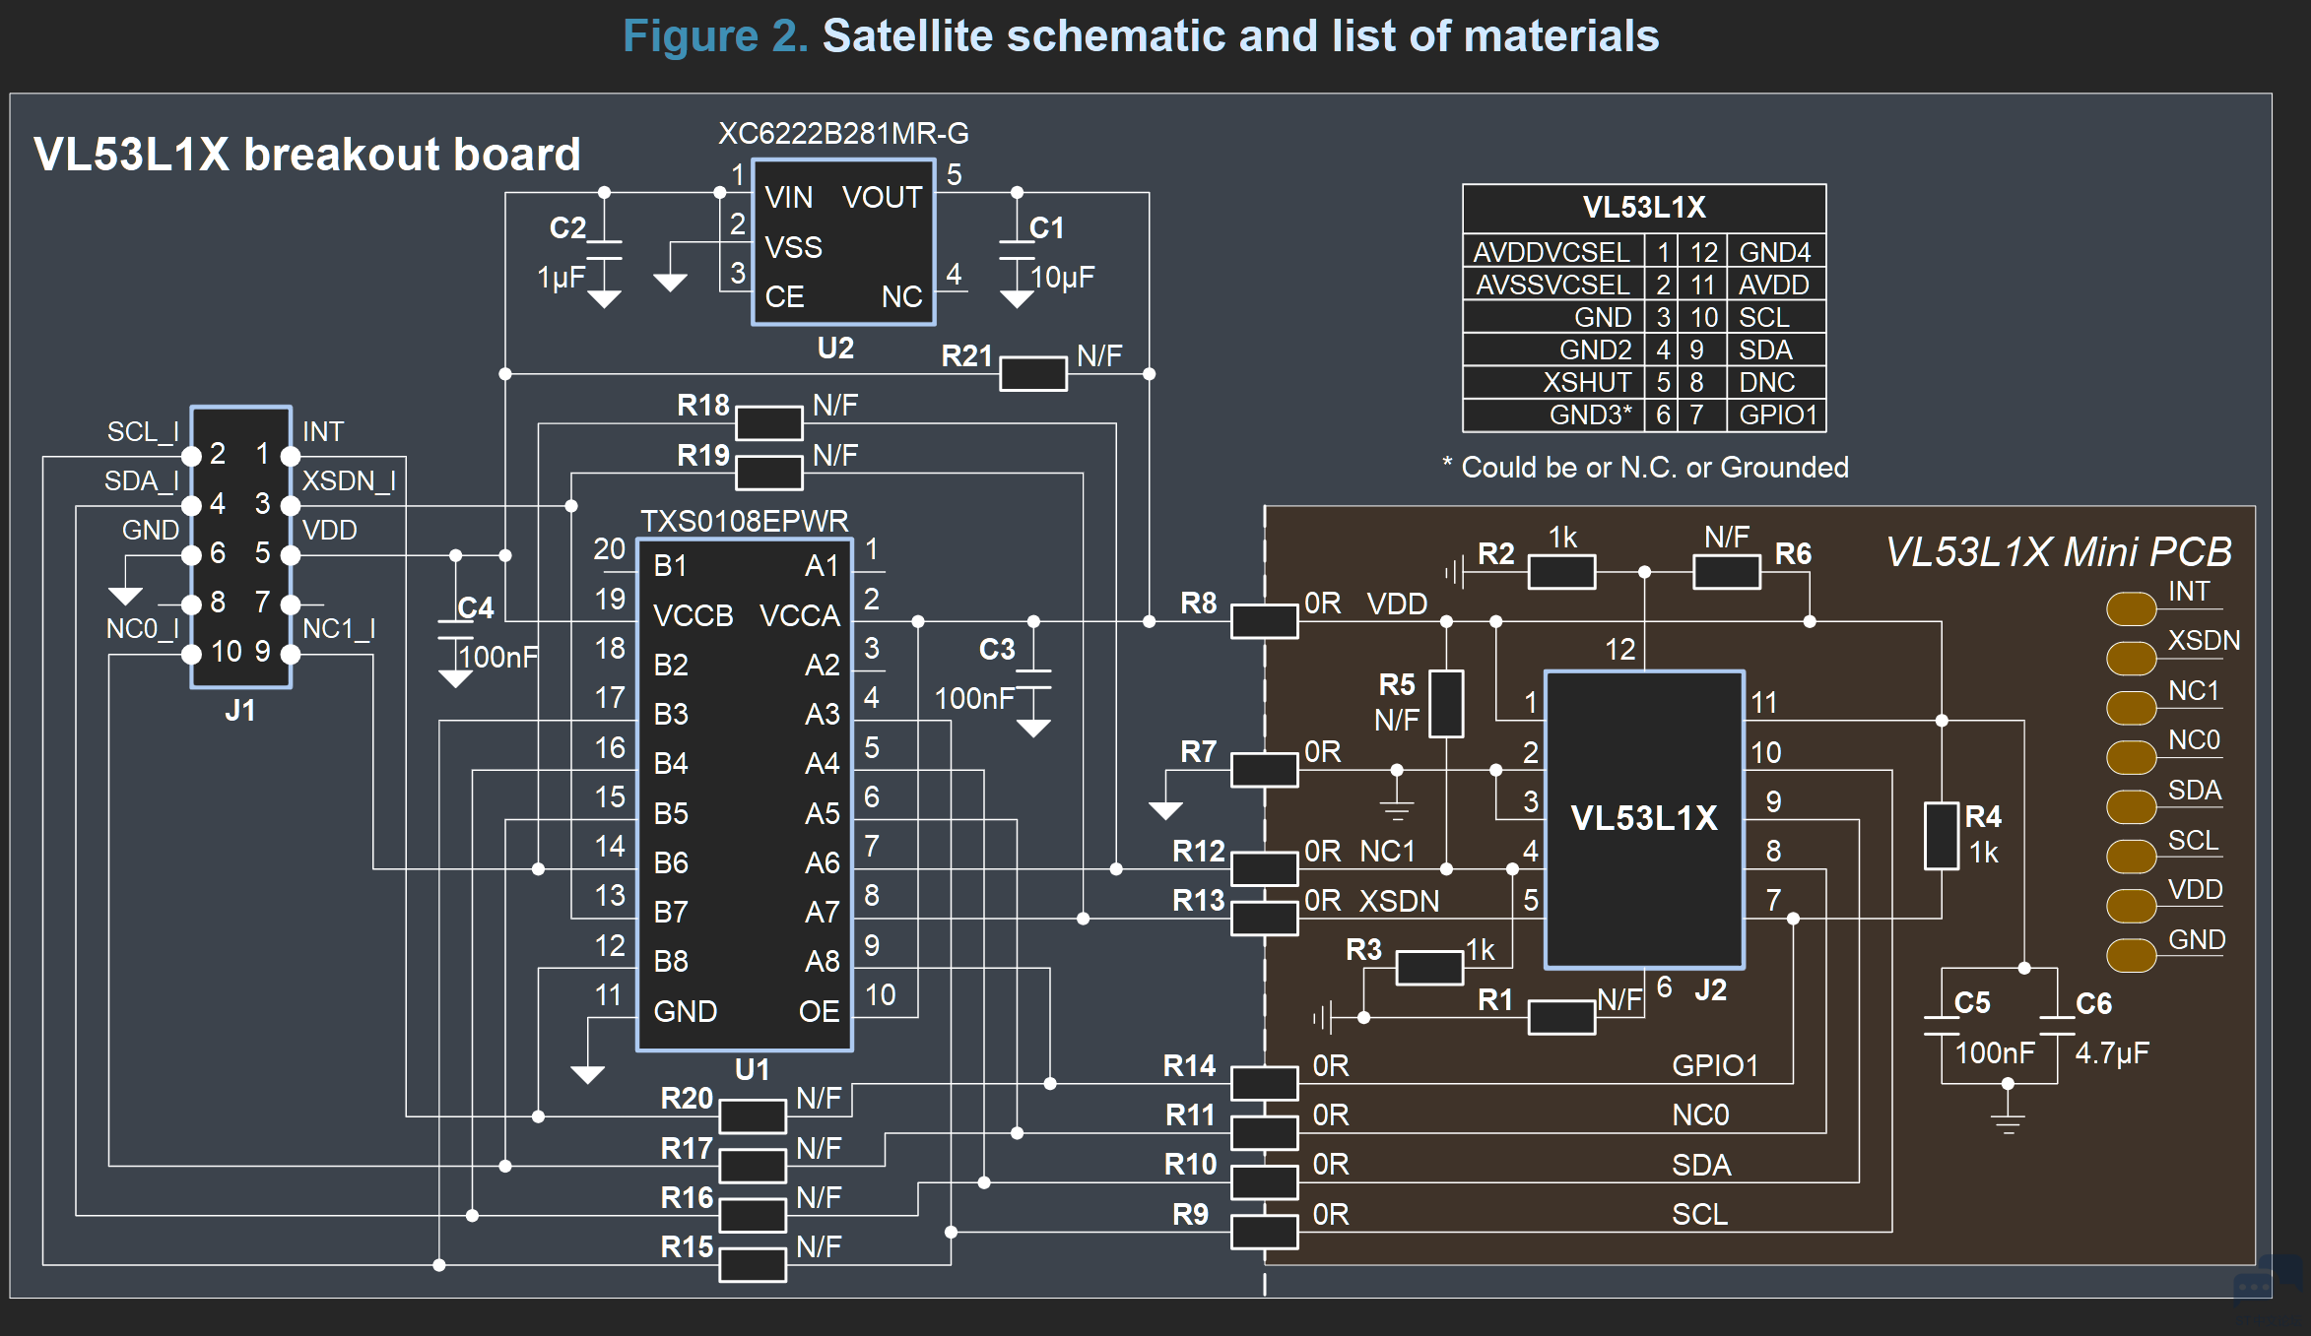Click the gold pad labeled GND
This screenshot has width=2311, height=1336.
[x=2131, y=955]
